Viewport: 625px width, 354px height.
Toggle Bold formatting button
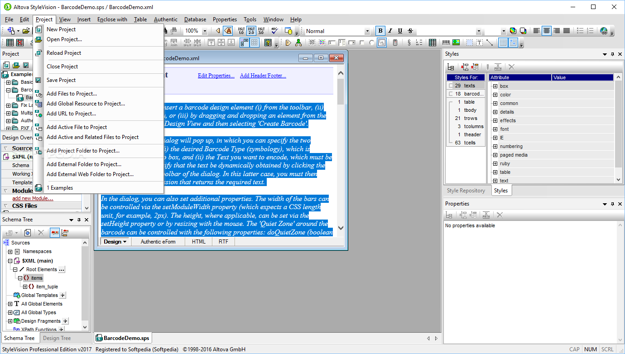[380, 31]
